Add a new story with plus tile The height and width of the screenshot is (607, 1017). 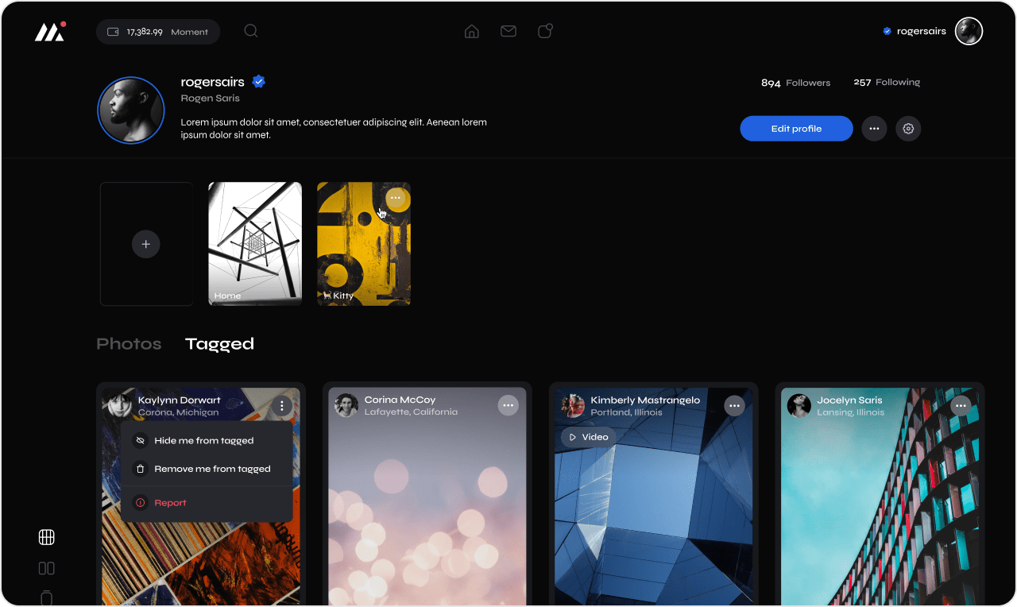(x=146, y=244)
